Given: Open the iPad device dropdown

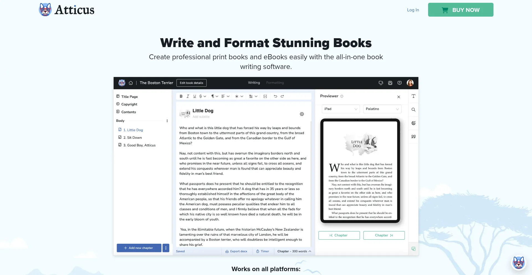Looking at the screenshot, I should tap(341, 109).
